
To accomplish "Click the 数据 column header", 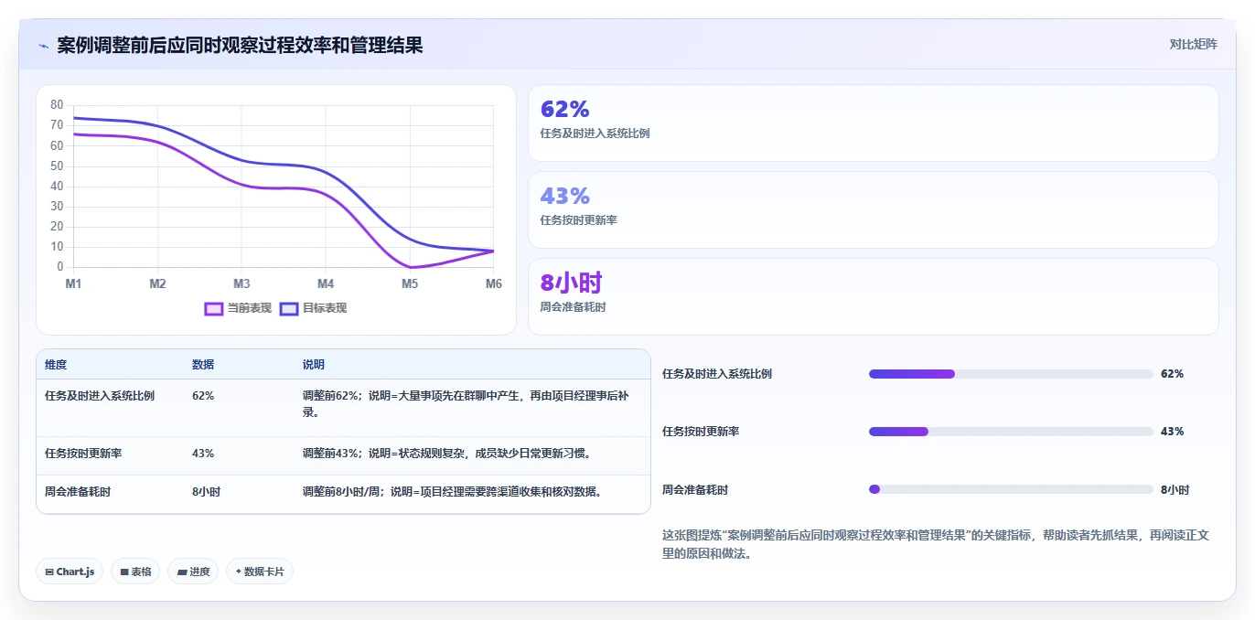I will tap(203, 364).
